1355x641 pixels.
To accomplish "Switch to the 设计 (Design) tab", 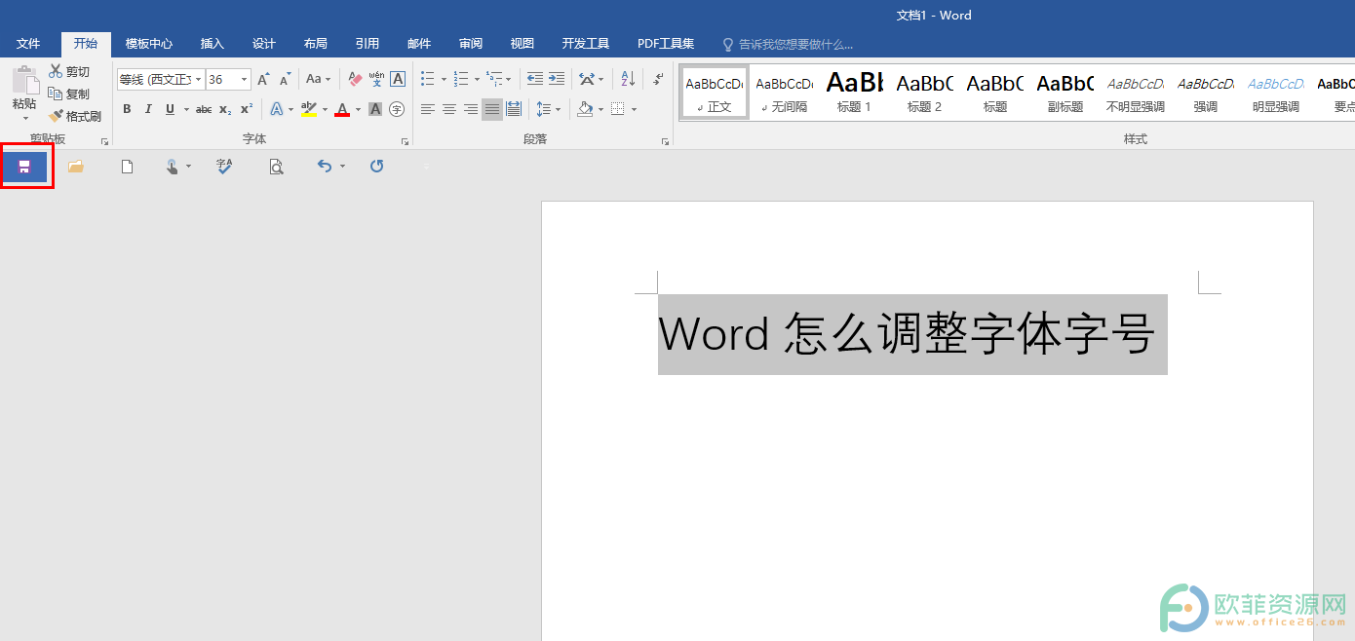I will coord(264,44).
